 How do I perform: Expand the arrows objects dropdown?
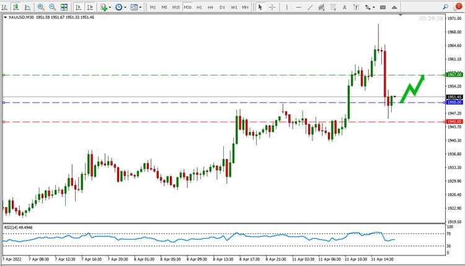tap(373, 7)
